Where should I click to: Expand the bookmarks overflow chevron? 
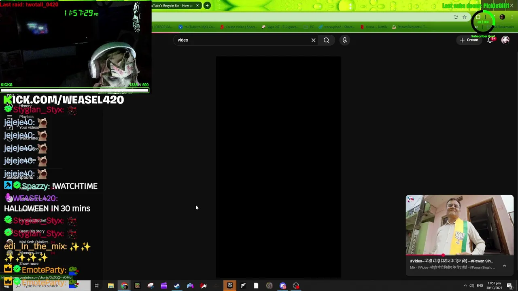pyautogui.click(x=476, y=27)
